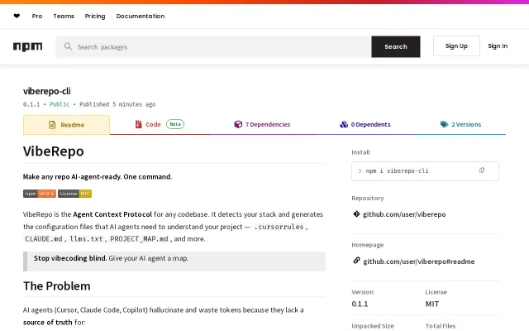Click the Code file icon
Screen dimensions: 529x331
coord(138,124)
